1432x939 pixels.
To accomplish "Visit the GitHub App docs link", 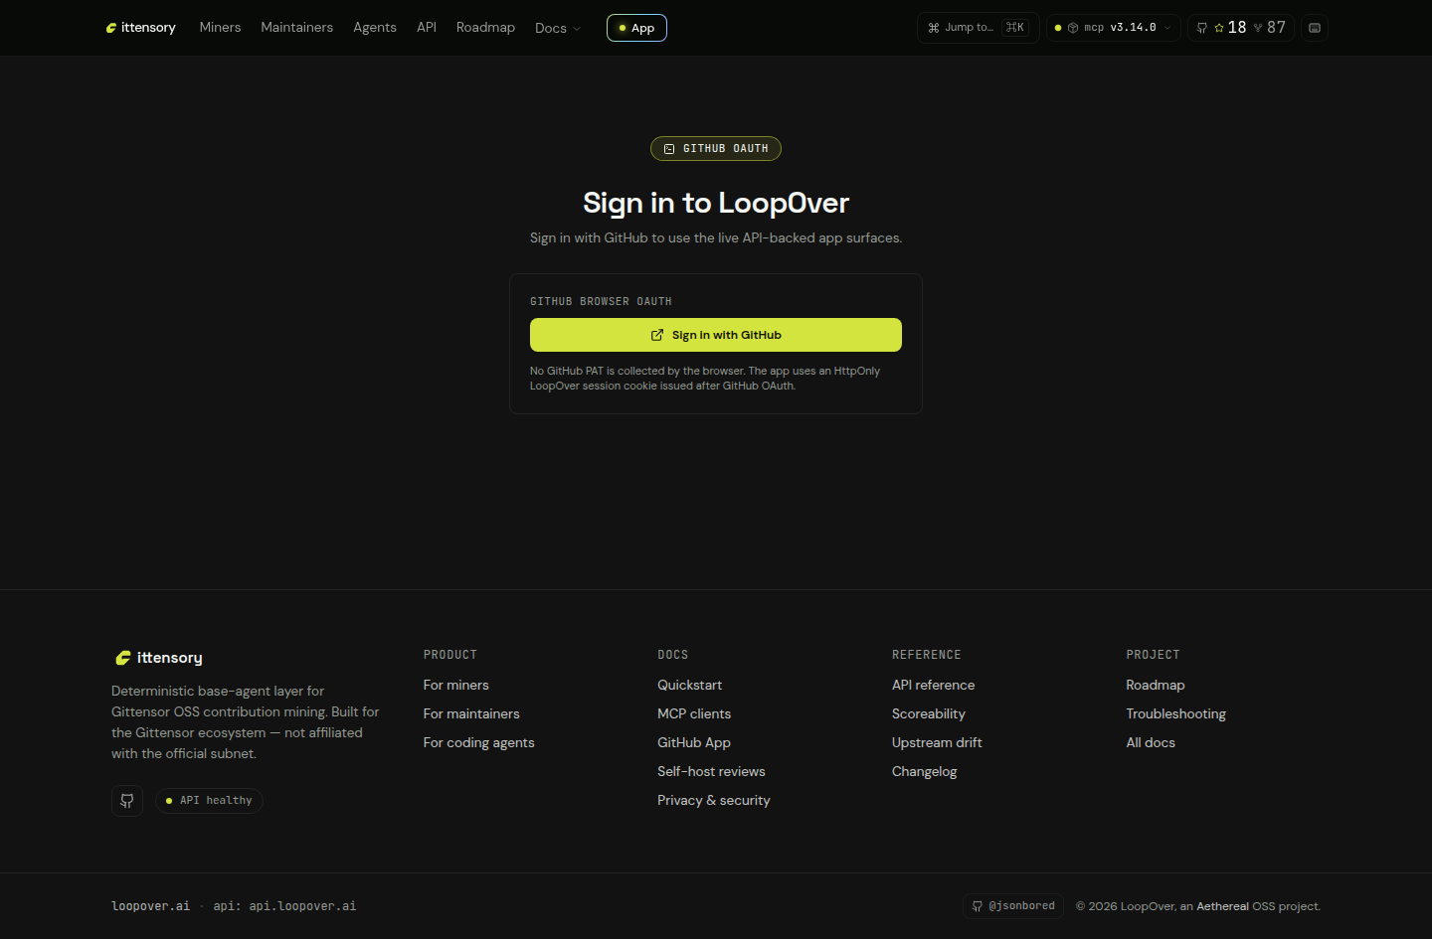I will 694,743.
